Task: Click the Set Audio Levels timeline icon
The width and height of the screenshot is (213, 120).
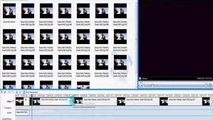Action: [x=2, y=92]
